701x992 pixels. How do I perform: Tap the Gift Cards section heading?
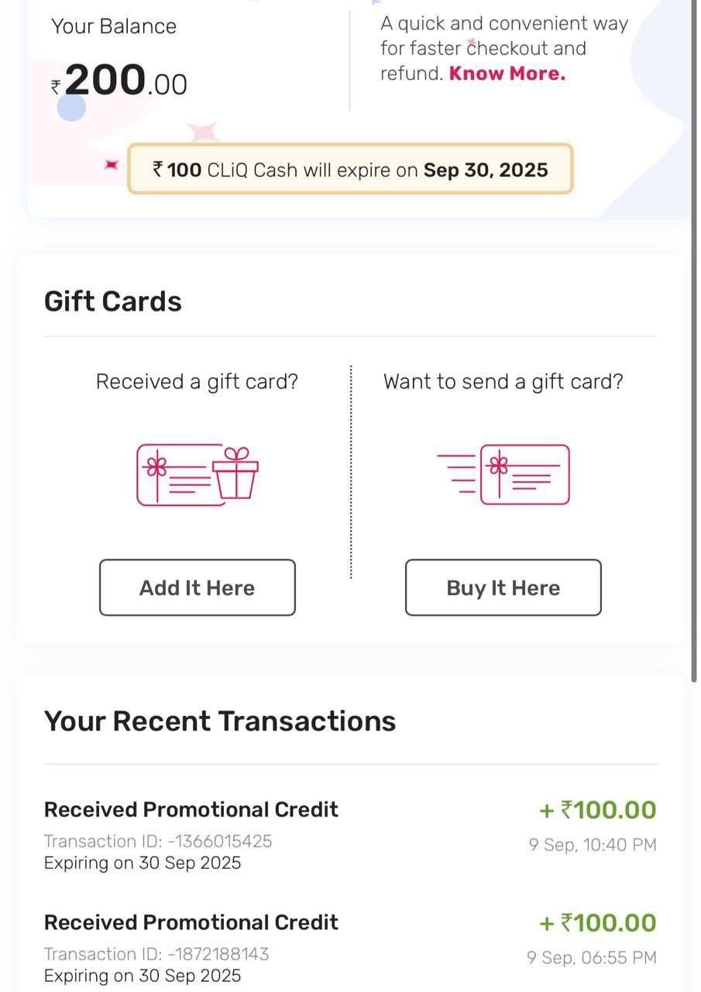113,301
